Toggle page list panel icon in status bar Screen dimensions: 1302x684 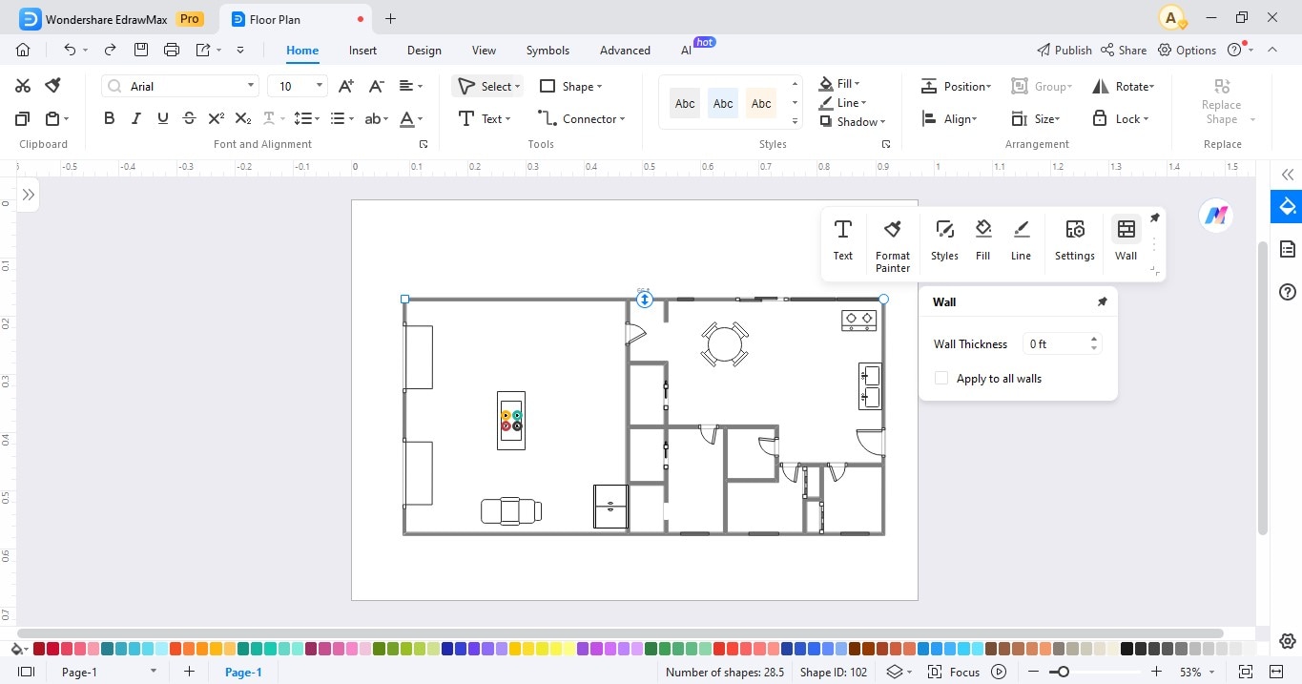click(x=27, y=672)
